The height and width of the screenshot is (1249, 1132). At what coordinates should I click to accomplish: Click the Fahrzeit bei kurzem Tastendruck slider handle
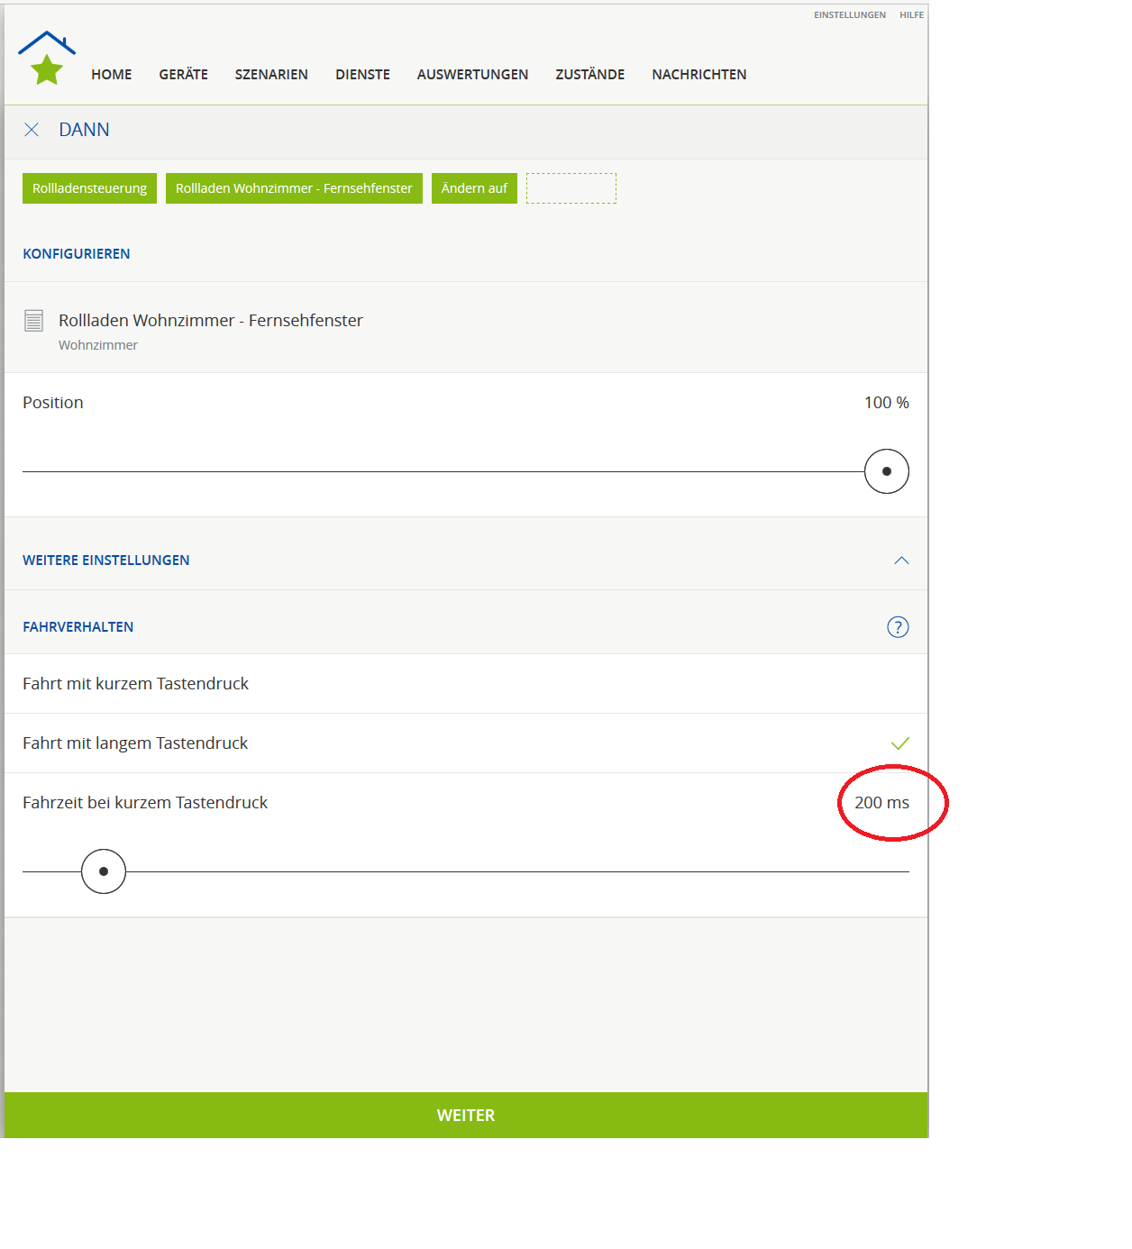pyautogui.click(x=104, y=871)
